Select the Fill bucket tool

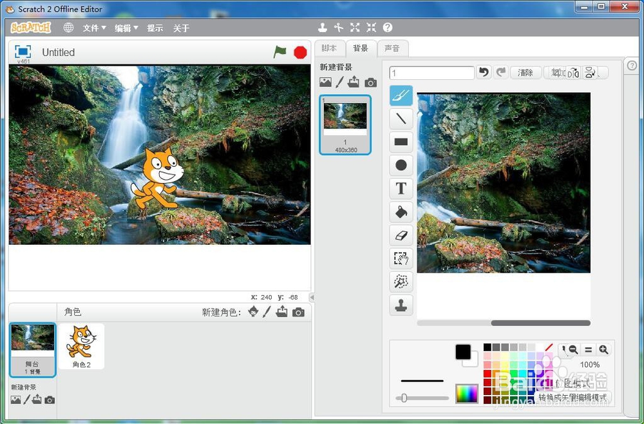click(x=401, y=212)
